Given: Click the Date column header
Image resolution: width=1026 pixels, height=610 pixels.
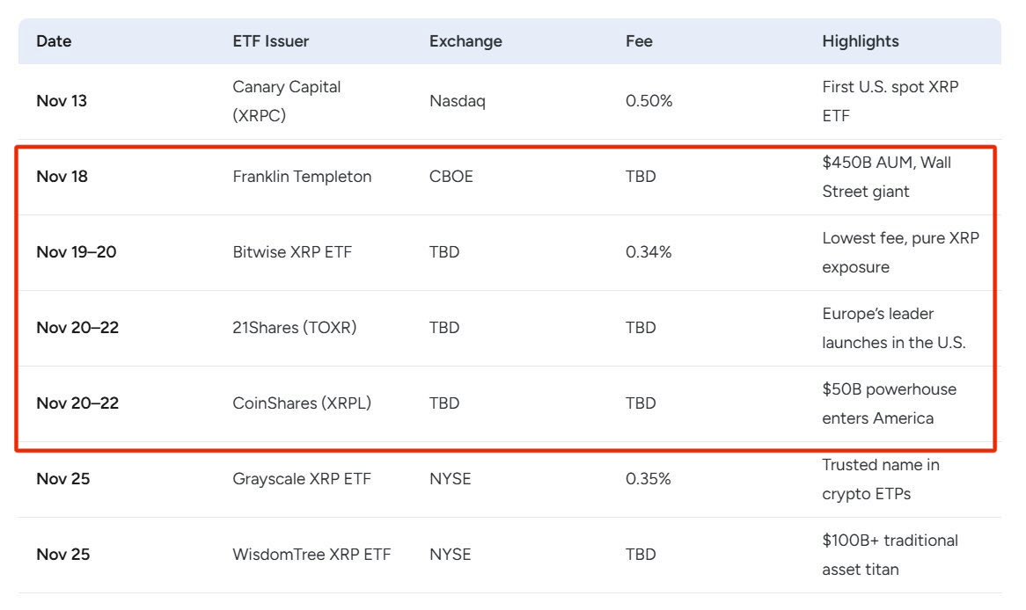Looking at the screenshot, I should (54, 41).
